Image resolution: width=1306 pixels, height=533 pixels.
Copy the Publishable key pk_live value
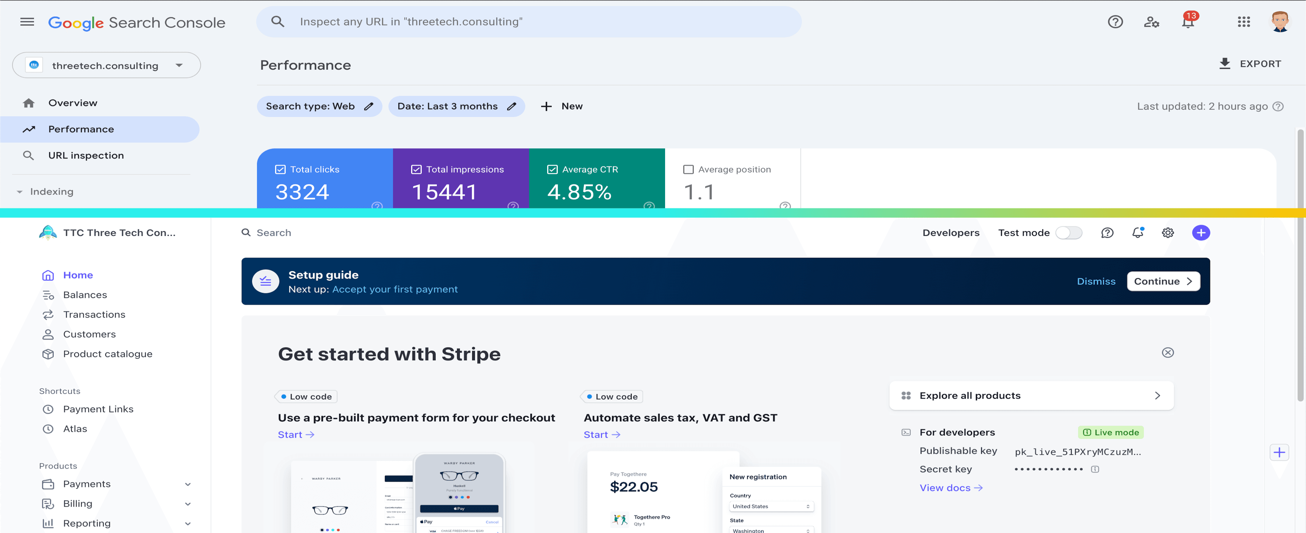point(1077,452)
